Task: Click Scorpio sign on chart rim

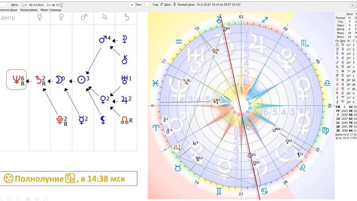Action: pos(305,43)
